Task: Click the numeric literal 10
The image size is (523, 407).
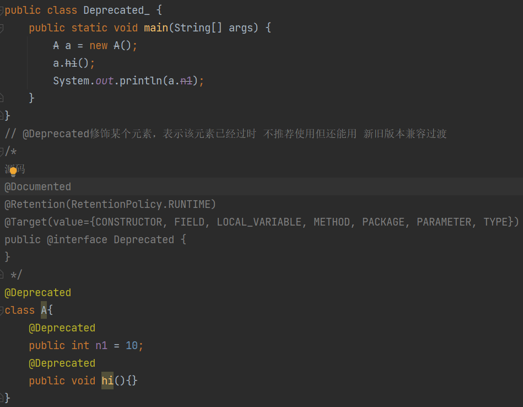Action: 132,345
